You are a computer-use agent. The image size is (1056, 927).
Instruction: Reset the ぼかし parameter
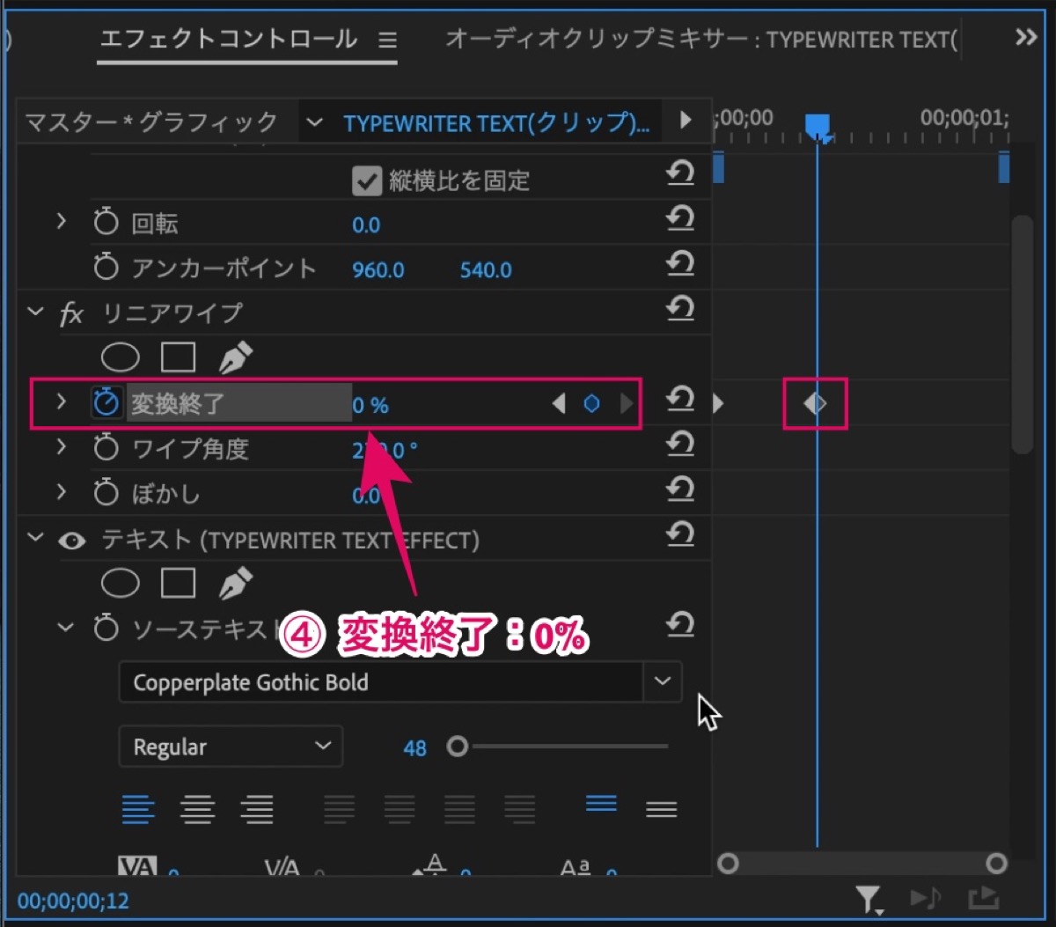point(679,489)
